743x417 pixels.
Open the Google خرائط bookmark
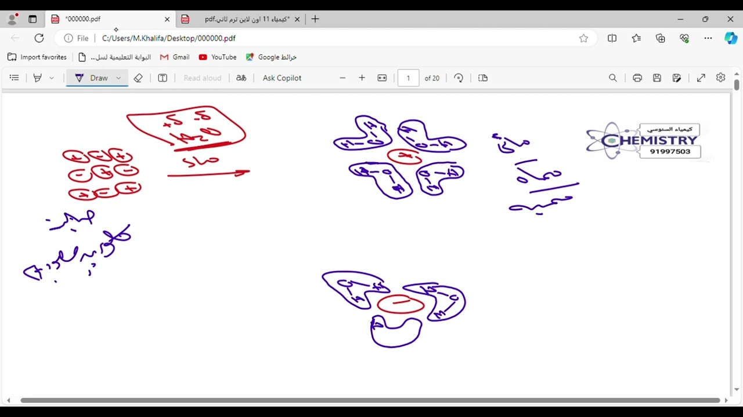[x=271, y=57]
